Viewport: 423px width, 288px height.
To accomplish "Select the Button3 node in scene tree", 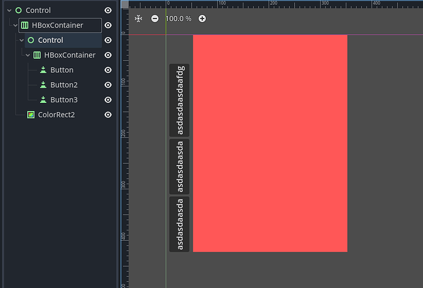I will click(x=64, y=99).
